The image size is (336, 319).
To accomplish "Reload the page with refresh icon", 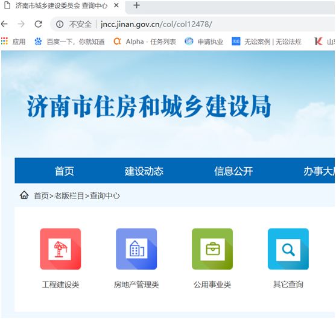I will pyautogui.click(x=39, y=24).
